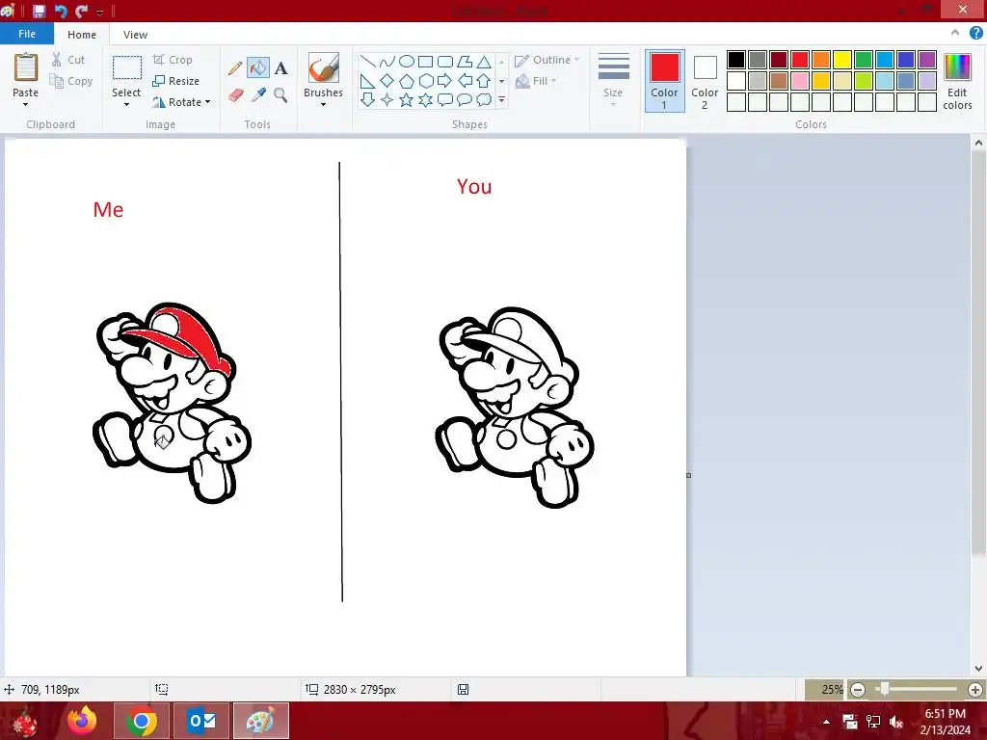The width and height of the screenshot is (987, 740).
Task: Pick the Curve shape
Action: coord(387,61)
